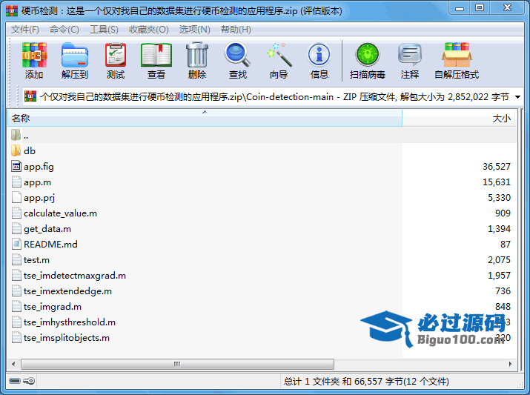The image size is (530, 395).
Task: Click the size value 36,527
Action: click(496, 166)
